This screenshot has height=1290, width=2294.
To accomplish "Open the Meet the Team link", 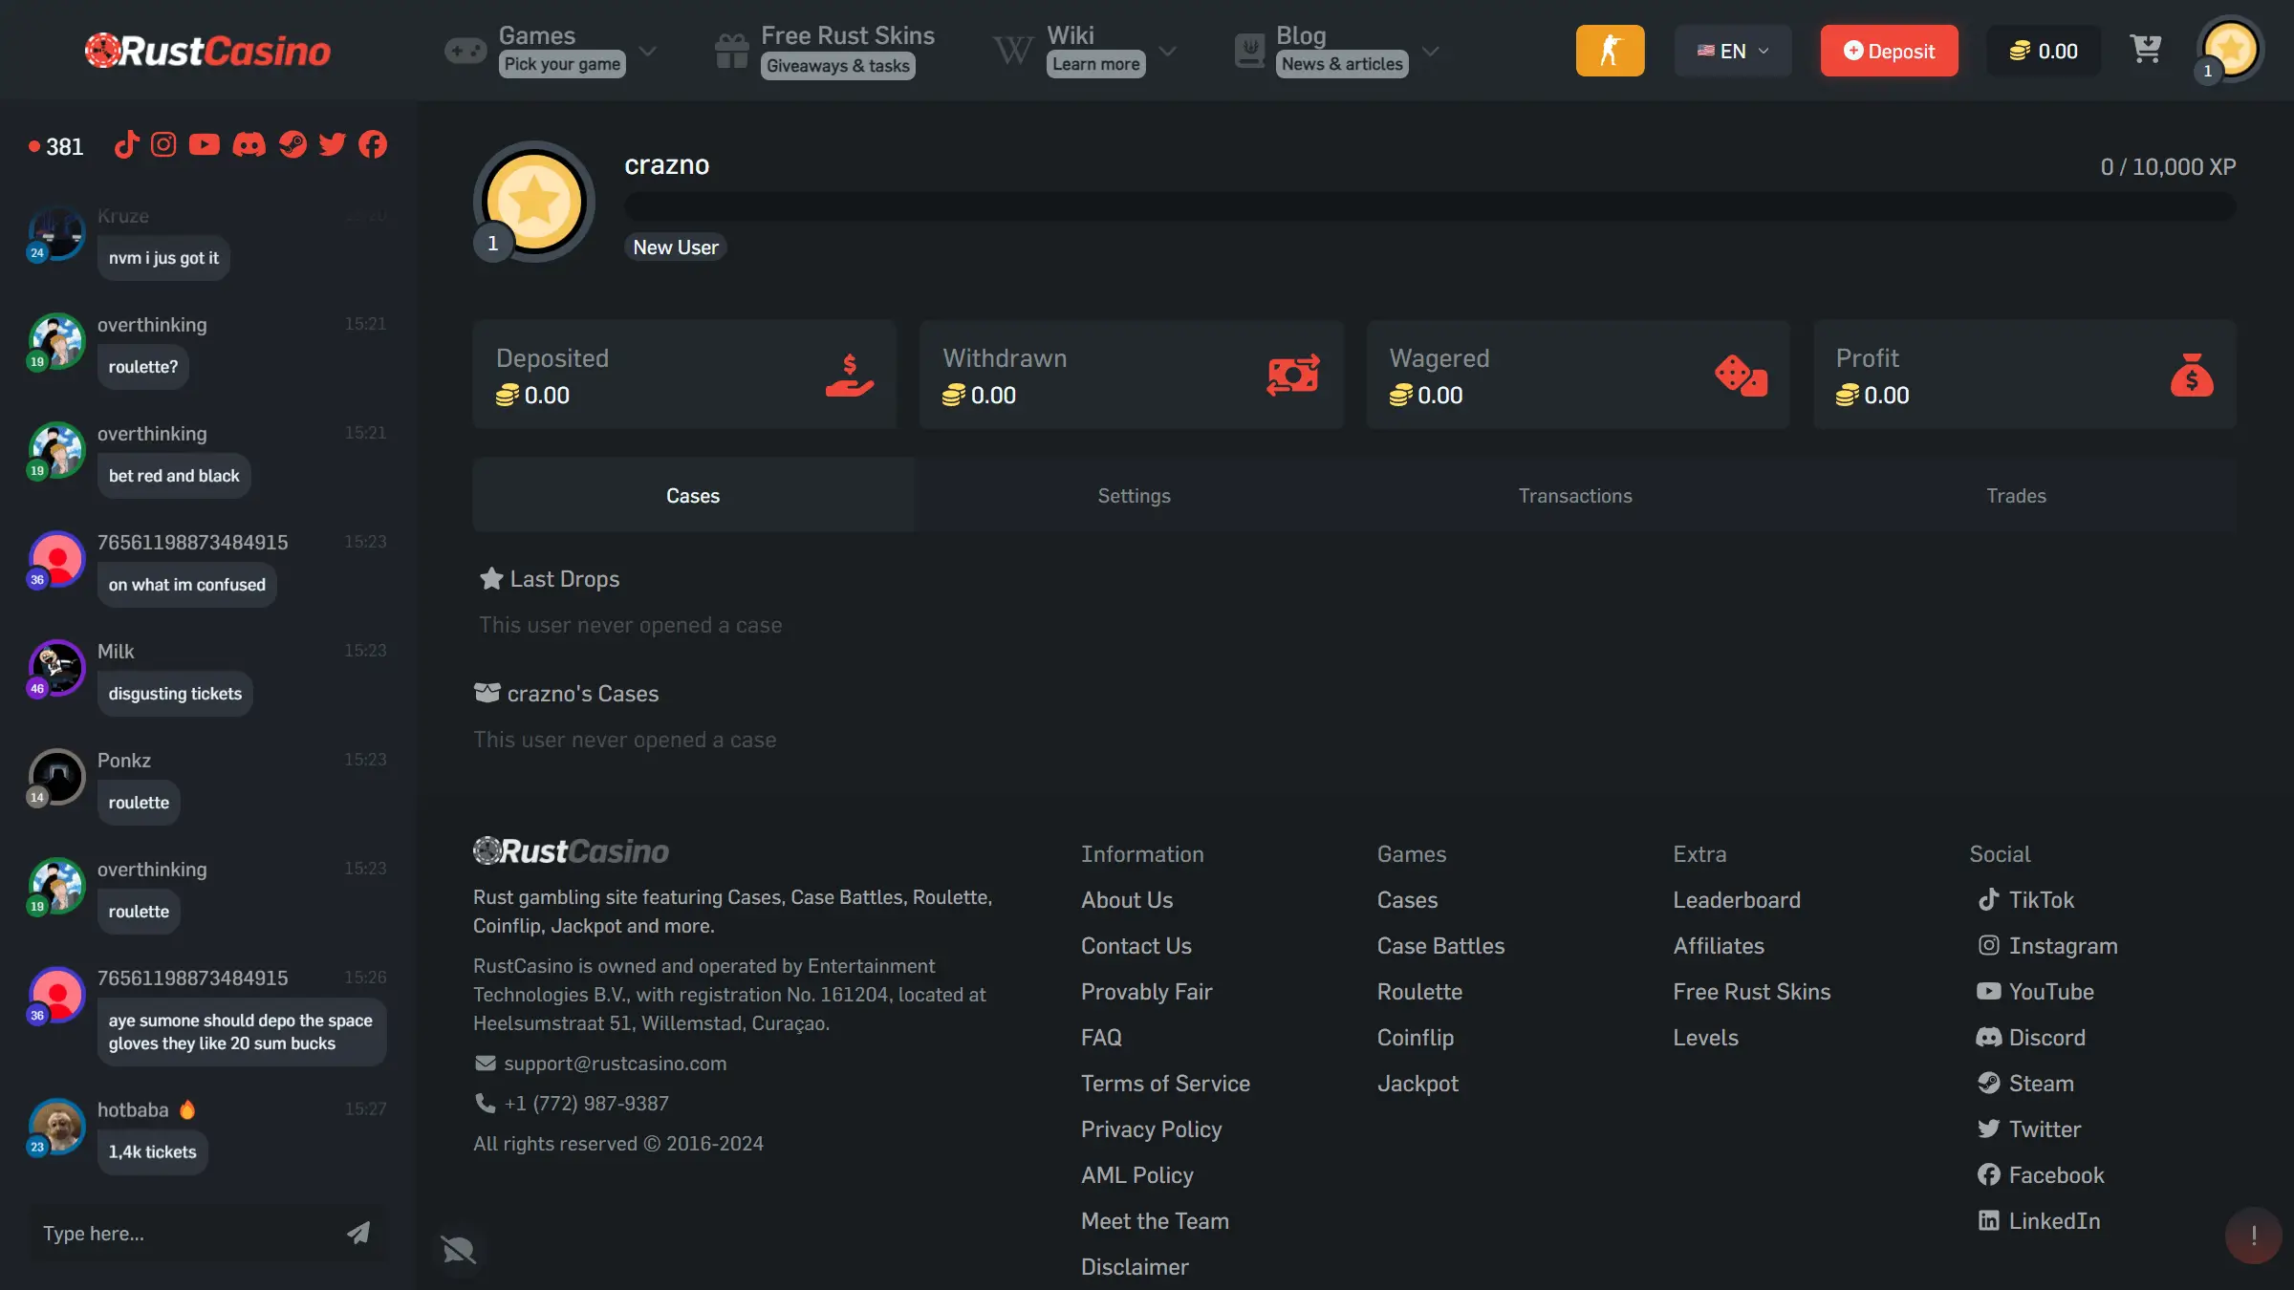I will tap(1155, 1220).
